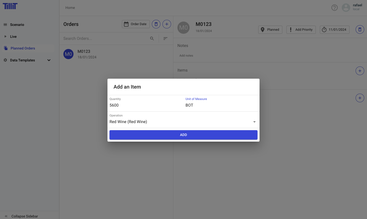This screenshot has width=367, height=219.
Task: Click the search magnifier icon in Orders
Action: [152, 39]
